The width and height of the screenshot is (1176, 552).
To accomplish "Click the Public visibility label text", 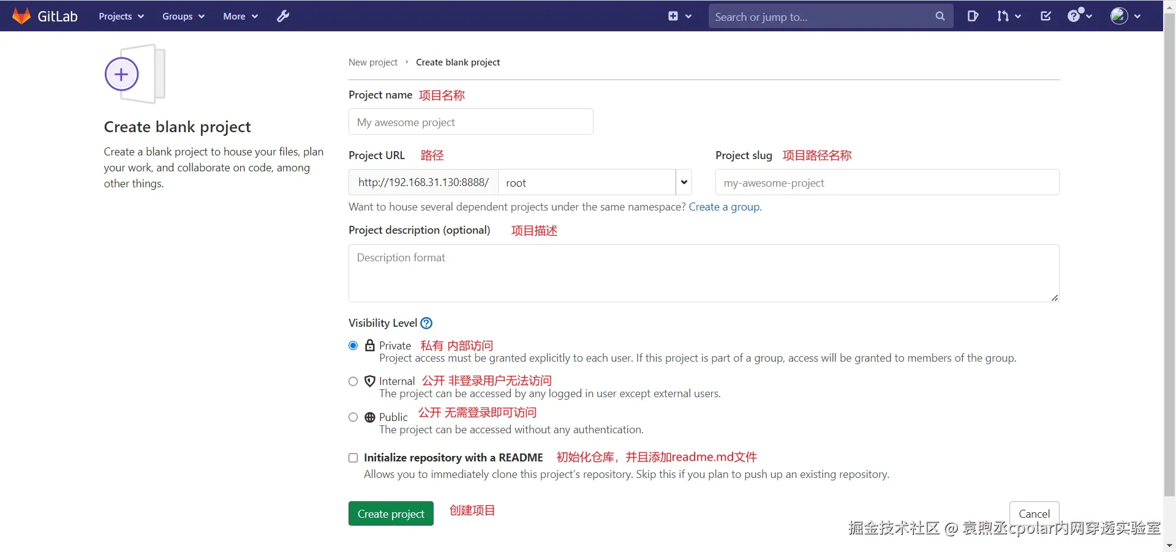I will tap(393, 417).
